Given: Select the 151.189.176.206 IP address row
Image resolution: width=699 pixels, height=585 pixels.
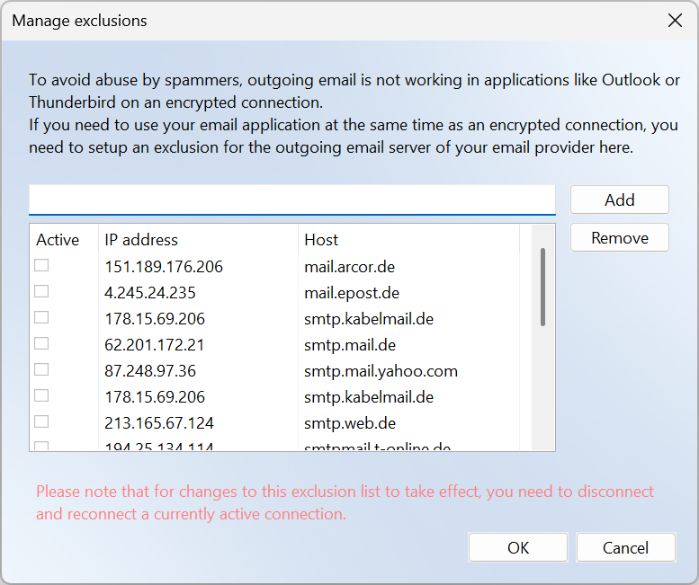Looking at the screenshot, I should point(164,267).
